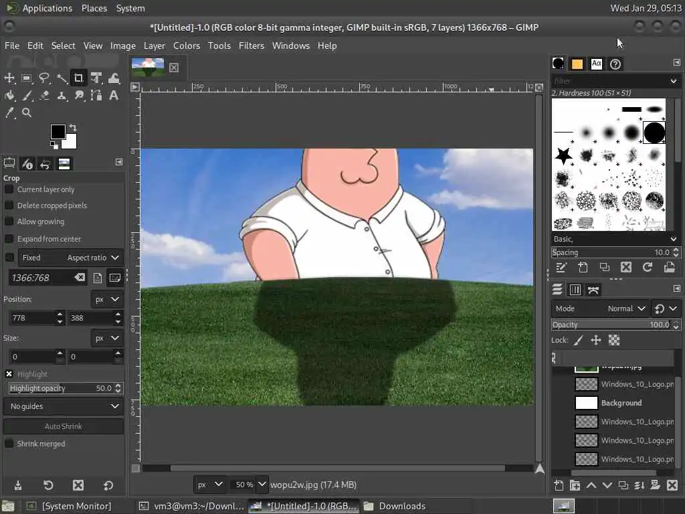Toggle Allow growing checkbox

click(9, 222)
